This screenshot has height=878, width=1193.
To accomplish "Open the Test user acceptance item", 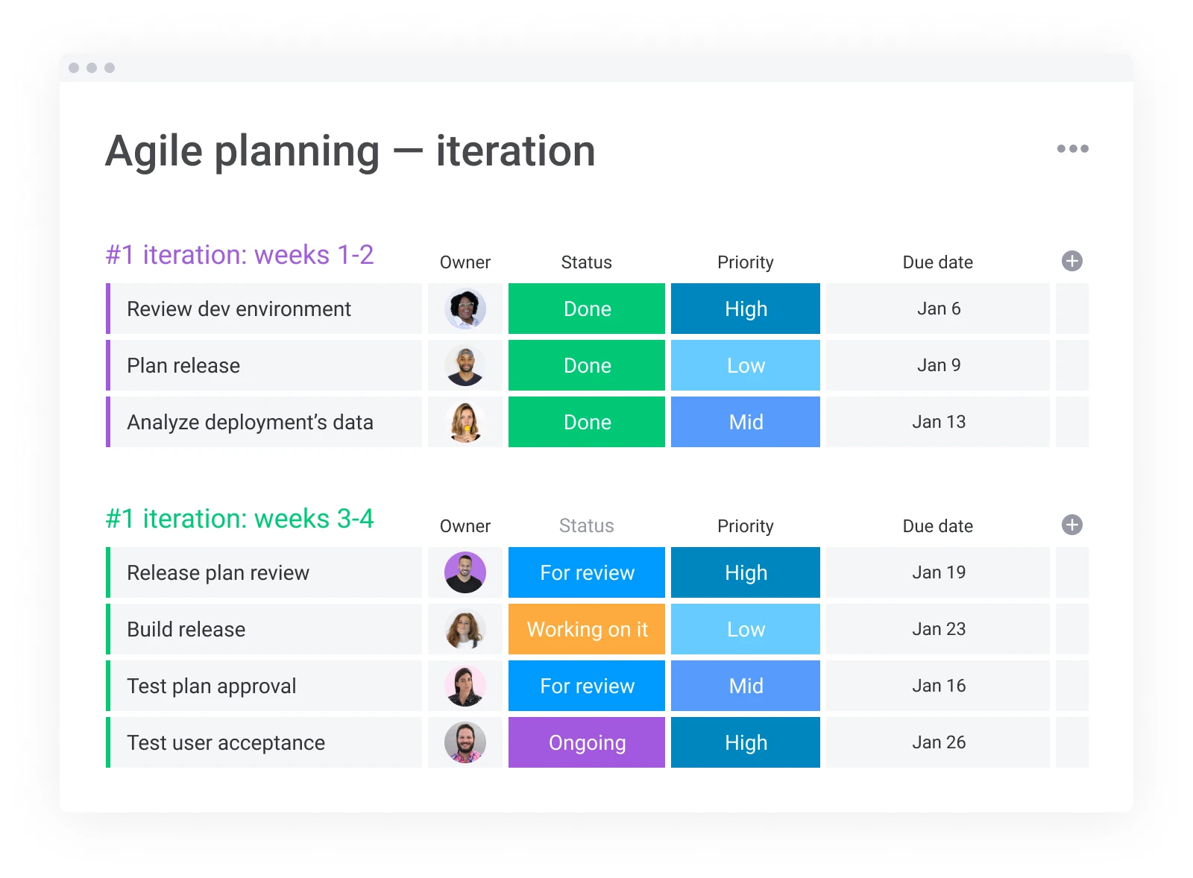I will click(264, 742).
